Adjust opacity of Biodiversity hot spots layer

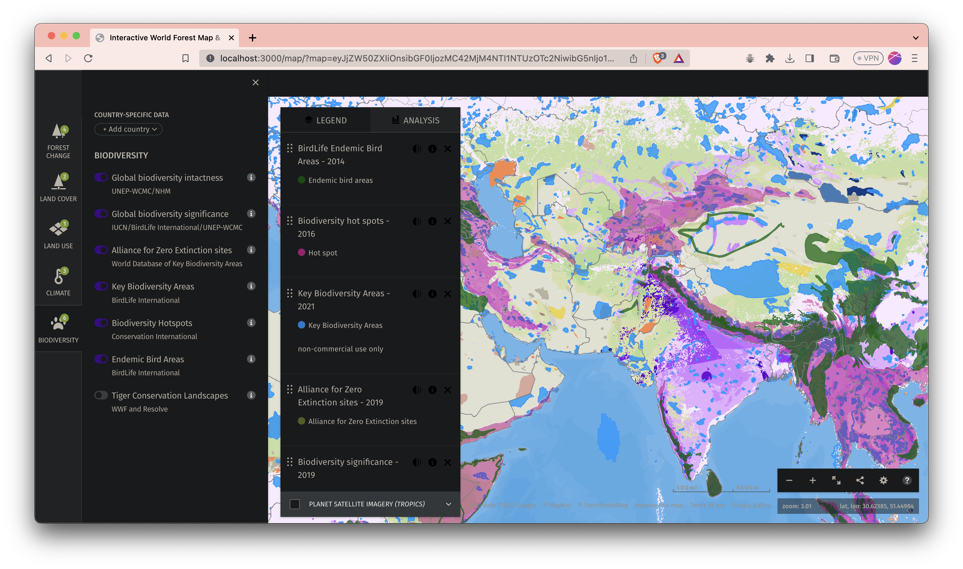[417, 221]
